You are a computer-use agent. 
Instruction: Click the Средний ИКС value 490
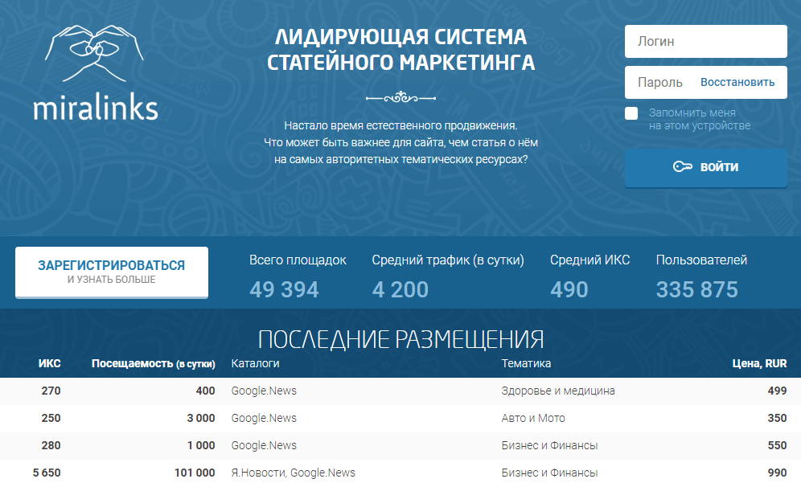pyautogui.click(x=569, y=289)
